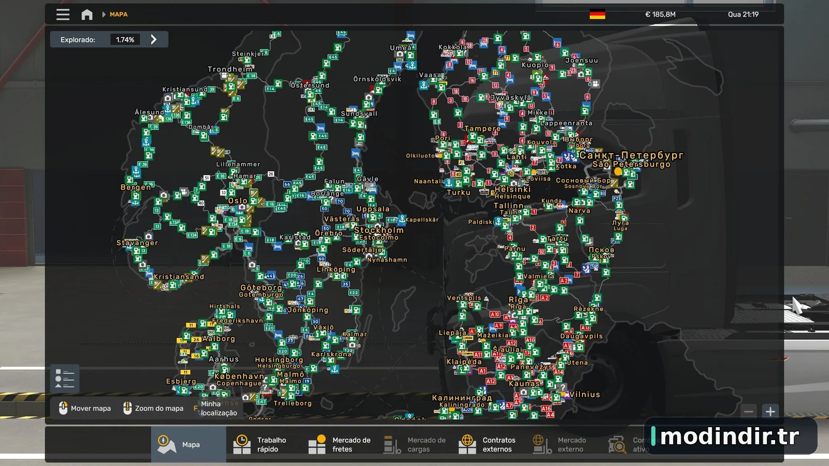The height and width of the screenshot is (466, 829).
Task: Click the Qua 21:19 game clock
Action: tap(743, 14)
